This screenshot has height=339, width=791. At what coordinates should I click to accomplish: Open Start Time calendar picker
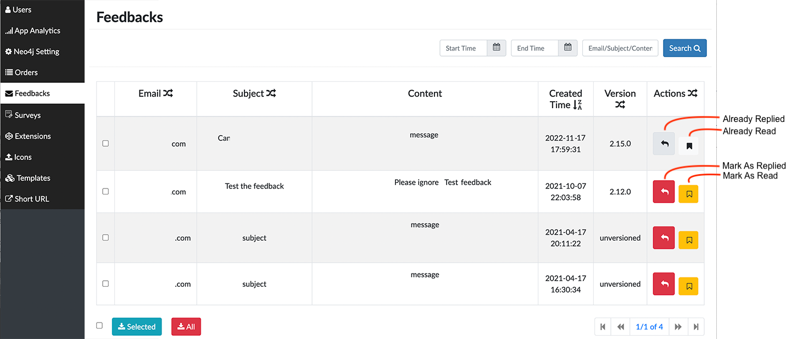496,48
